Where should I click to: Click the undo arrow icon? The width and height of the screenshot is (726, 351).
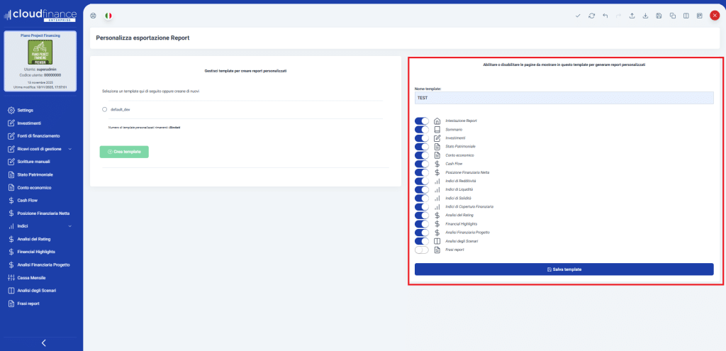pos(605,15)
